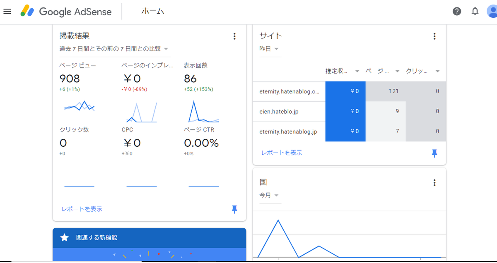Select the eternity.hatenablog.jp site row
Image resolution: width=497 pixels, height=263 pixels.
click(349, 131)
